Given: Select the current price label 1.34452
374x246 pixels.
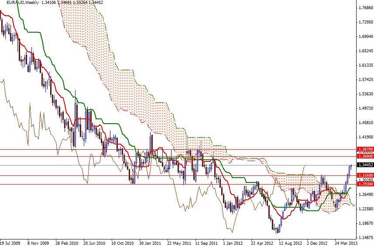Looking at the screenshot, I should (365, 165).
